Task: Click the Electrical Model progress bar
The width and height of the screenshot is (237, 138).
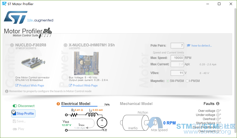Action: (x=85, y=106)
